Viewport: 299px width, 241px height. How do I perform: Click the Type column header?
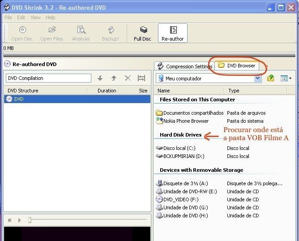[x=256, y=91]
